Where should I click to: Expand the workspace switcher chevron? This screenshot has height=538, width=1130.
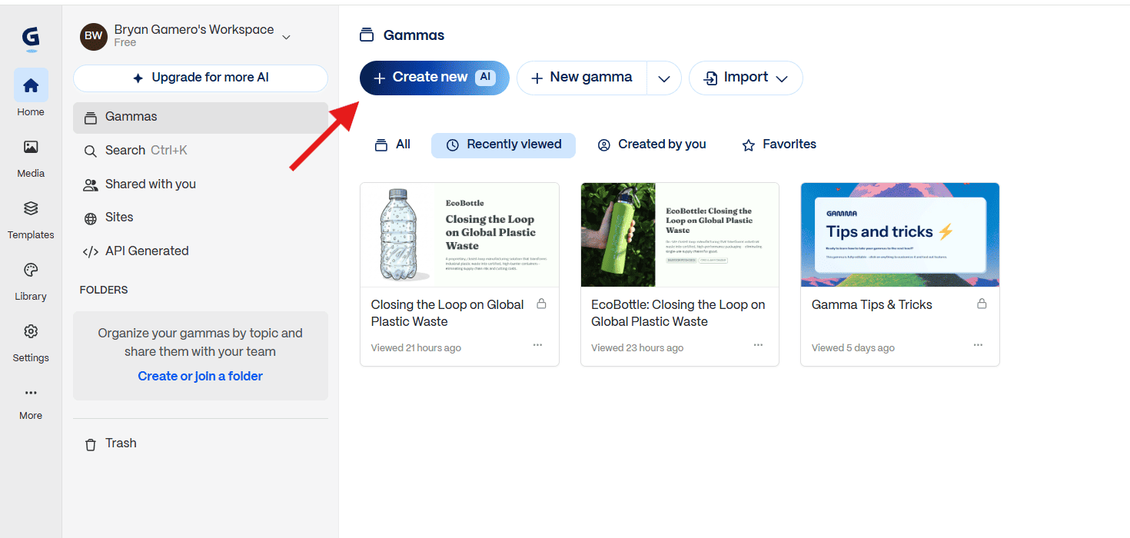tap(286, 36)
